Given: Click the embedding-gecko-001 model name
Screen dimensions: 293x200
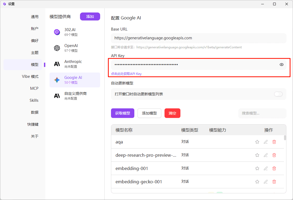Looking at the screenshot, I should (x=139, y=182).
